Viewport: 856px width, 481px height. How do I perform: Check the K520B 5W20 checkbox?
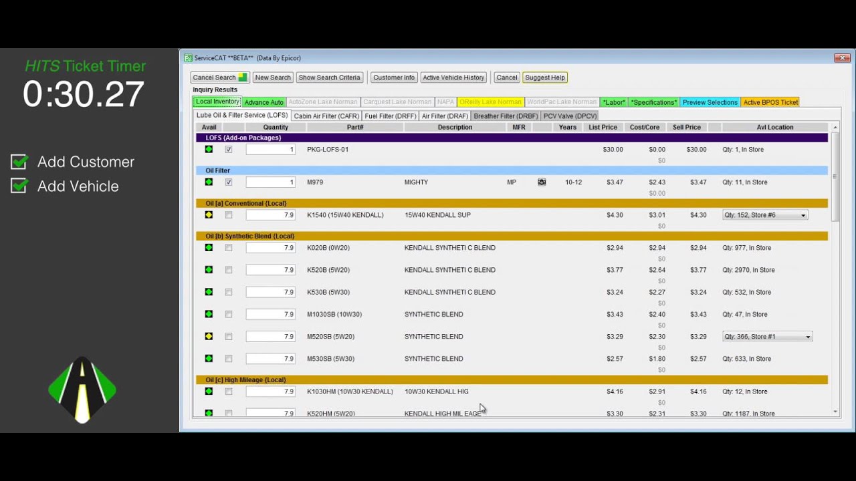point(229,270)
